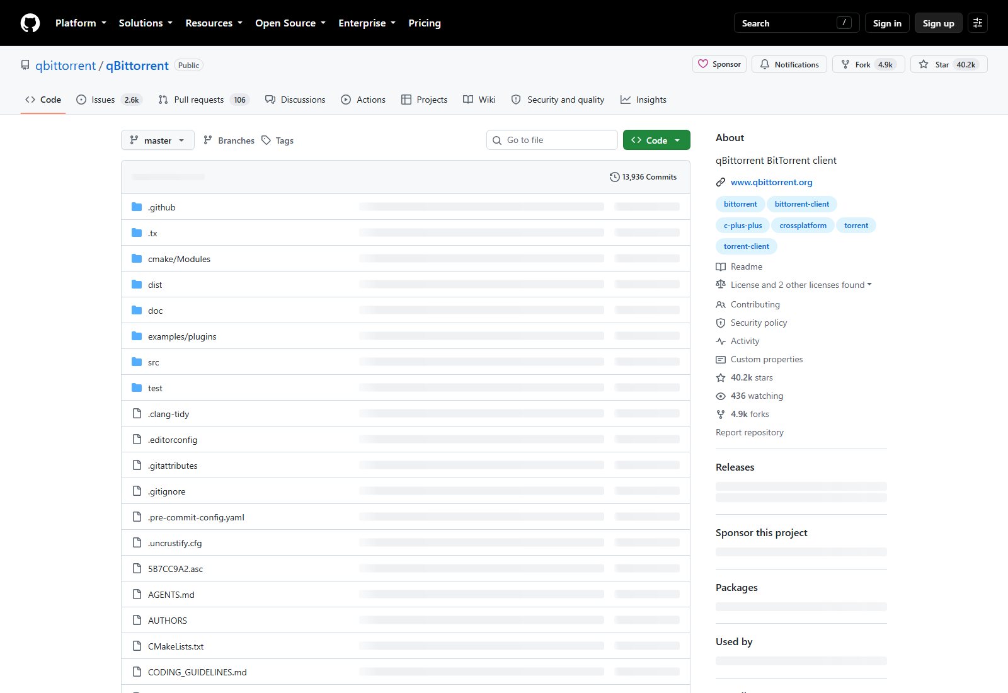Click the watching eye icon

pyautogui.click(x=721, y=396)
